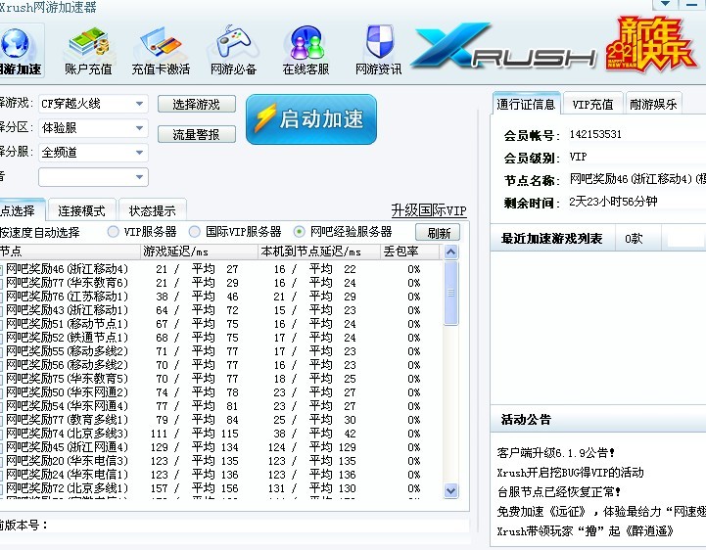
Task: Open 账户充值 money icon
Action: (x=88, y=51)
